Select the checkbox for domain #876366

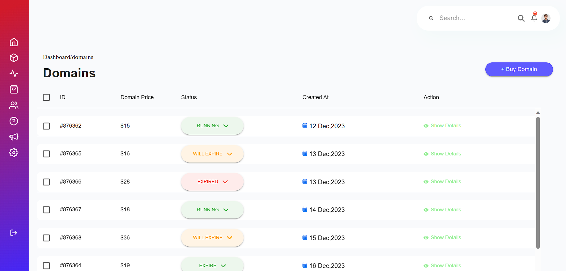pyautogui.click(x=46, y=182)
